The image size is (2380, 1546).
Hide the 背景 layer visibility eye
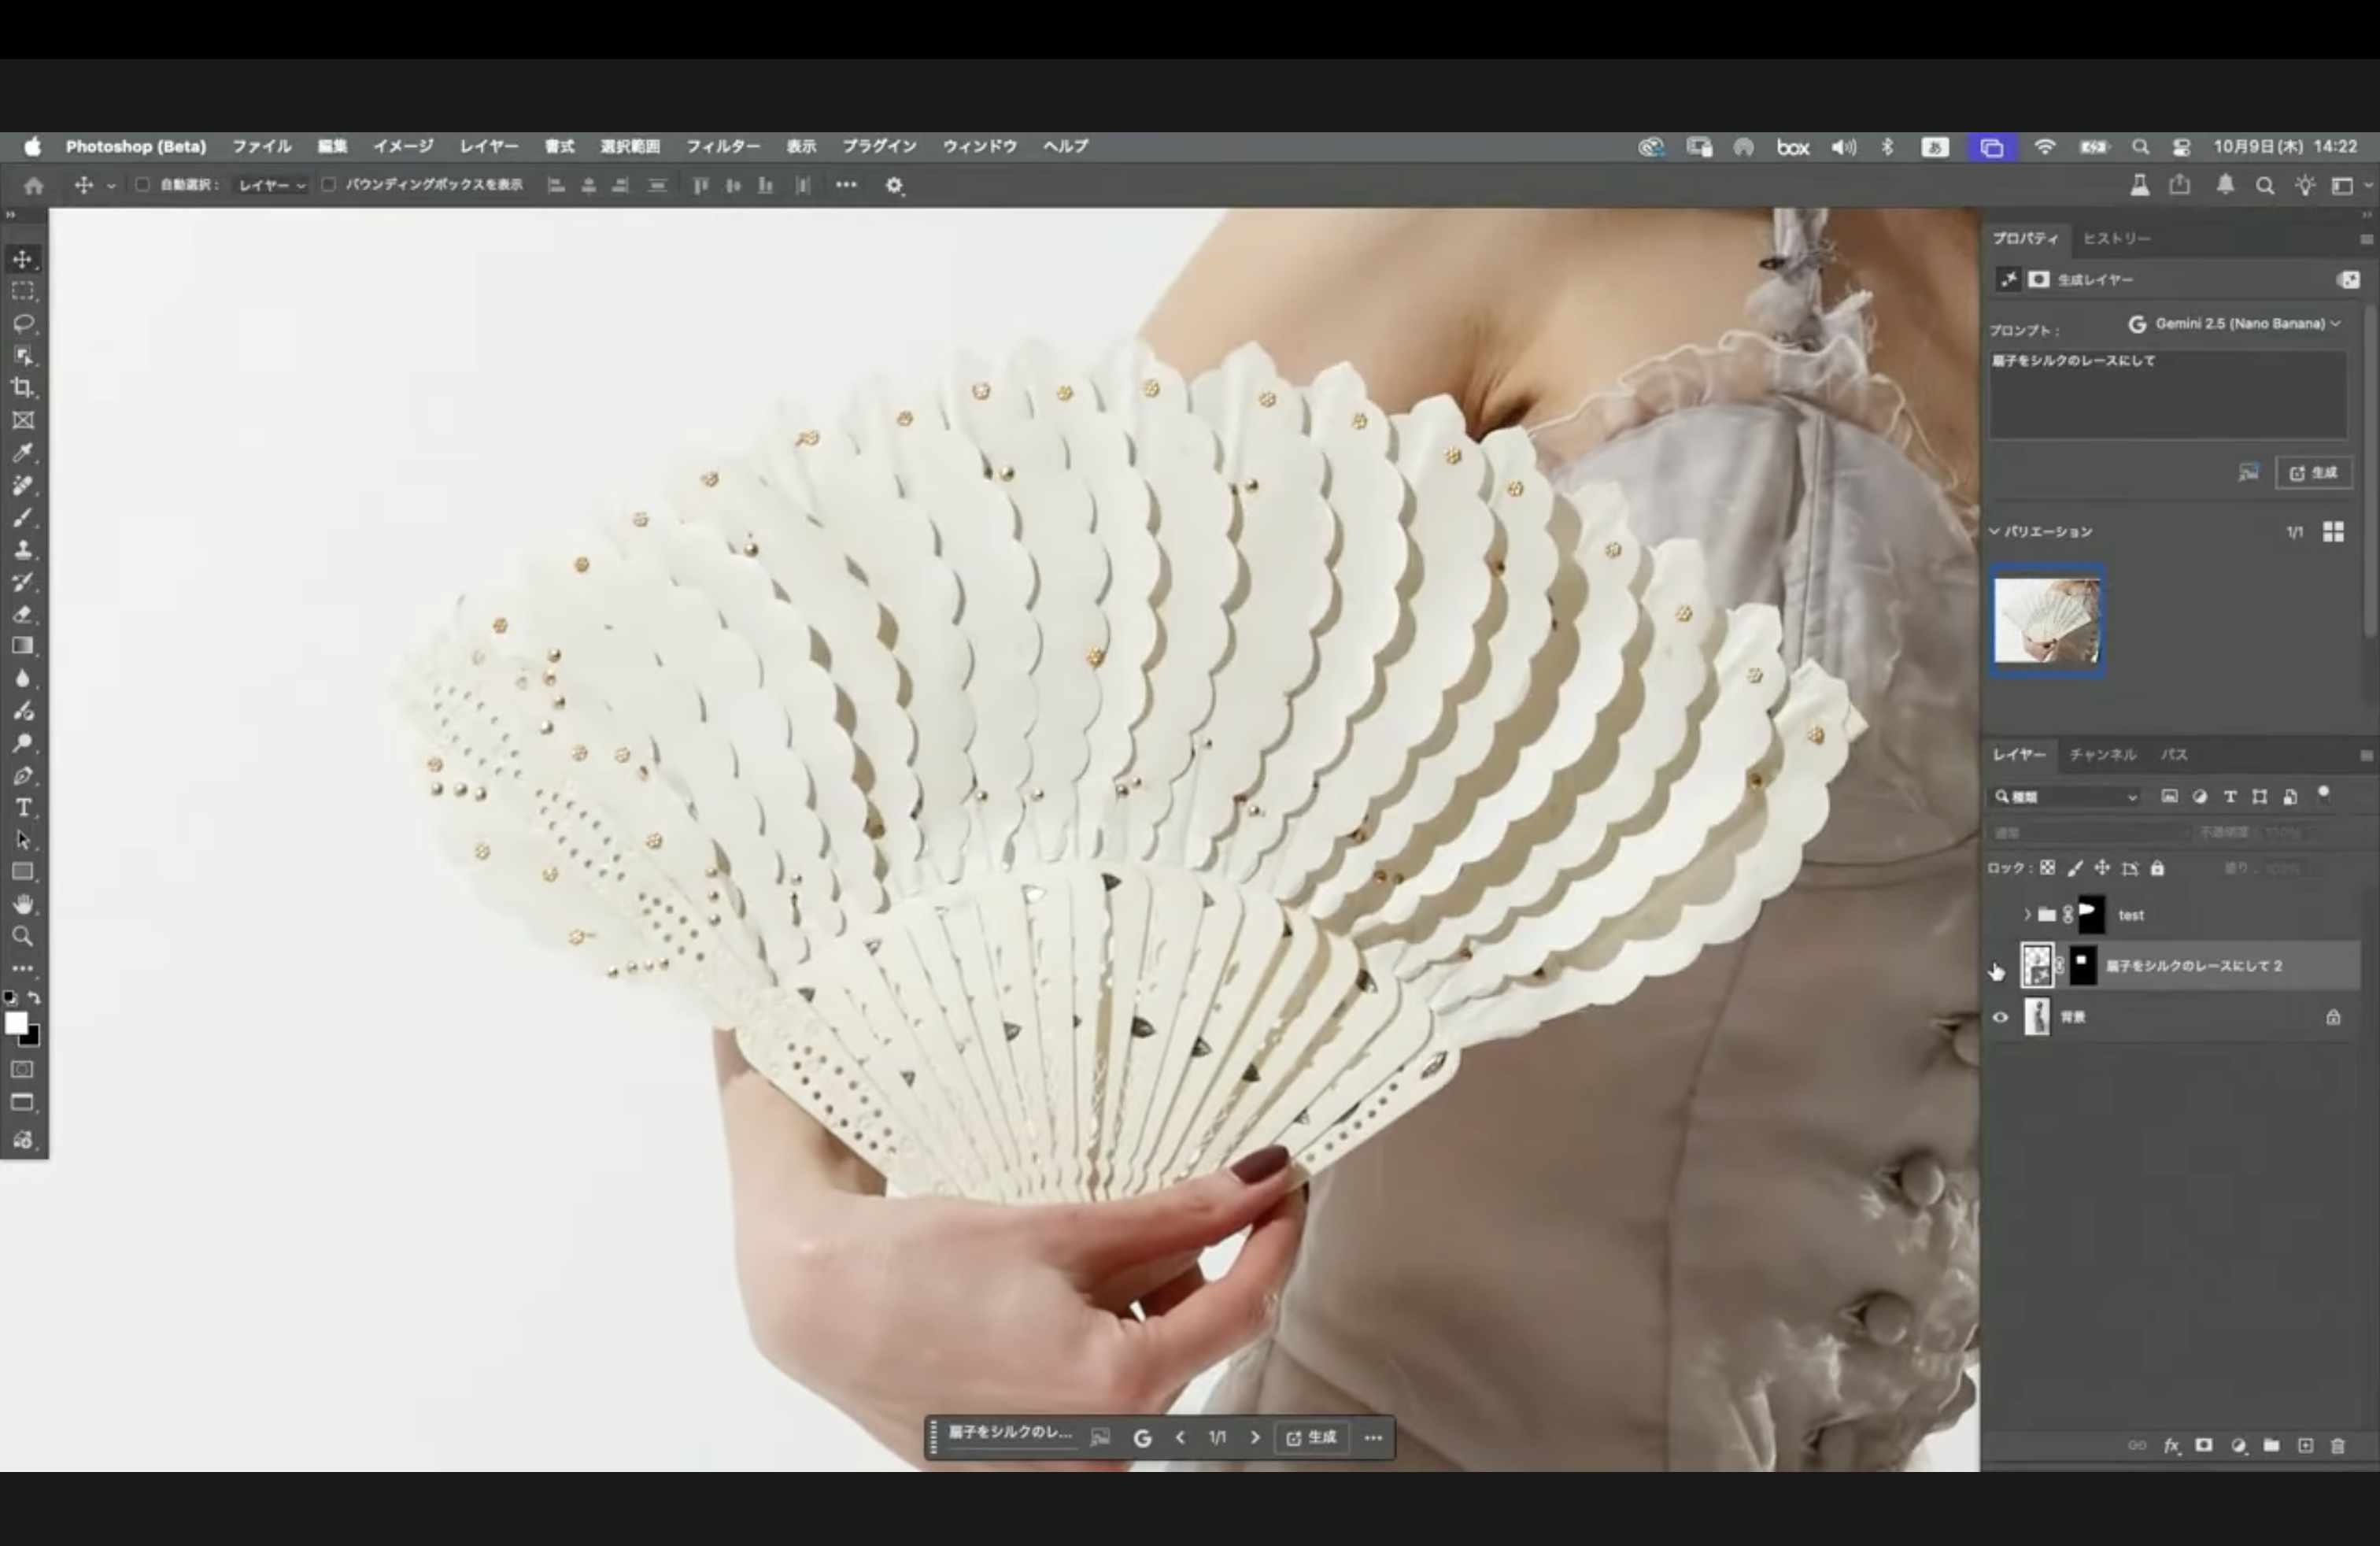click(x=2000, y=1017)
